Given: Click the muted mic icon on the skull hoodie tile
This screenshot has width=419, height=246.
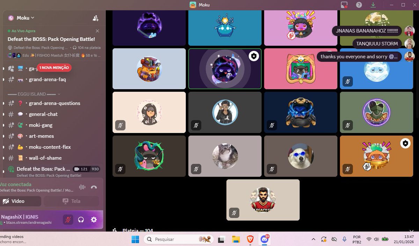Looking at the screenshot, I should (120, 125).
